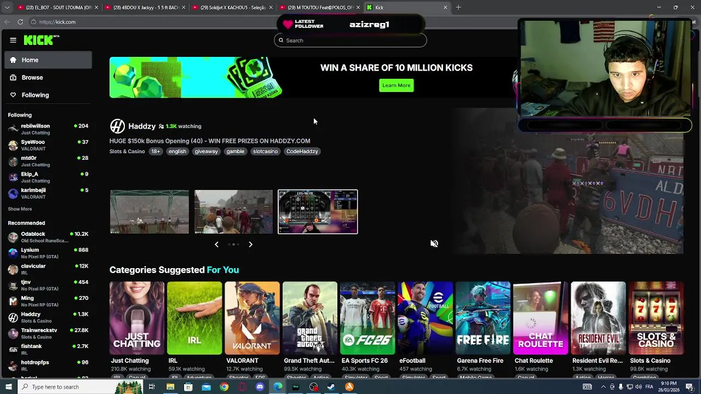
Task: Select the highlighted slots stream thumbnail
Action: pos(318,212)
